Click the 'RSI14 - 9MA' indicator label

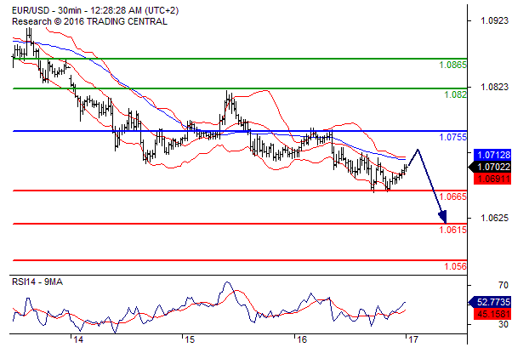tap(37, 282)
